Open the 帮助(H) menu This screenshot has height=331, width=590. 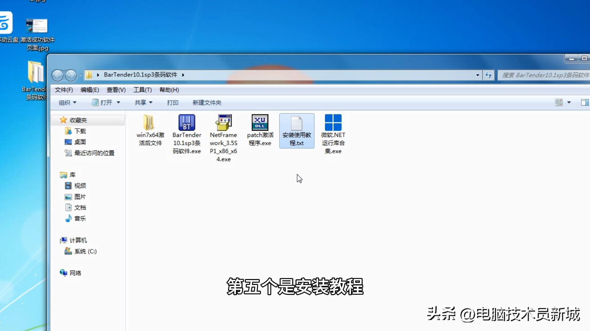(169, 90)
